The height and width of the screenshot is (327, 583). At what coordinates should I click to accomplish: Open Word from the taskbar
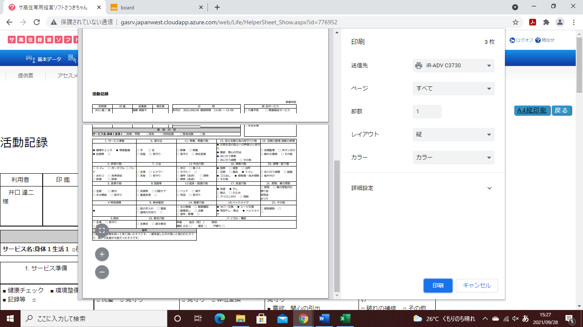coord(323,318)
